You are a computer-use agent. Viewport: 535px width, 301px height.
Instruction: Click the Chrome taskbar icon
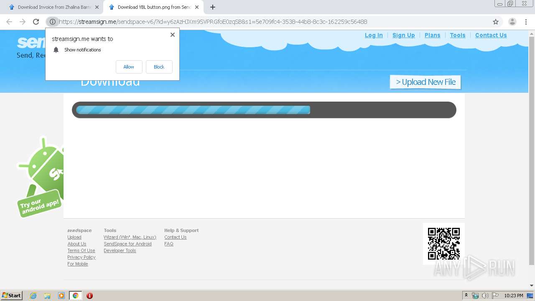pyautogui.click(x=75, y=296)
